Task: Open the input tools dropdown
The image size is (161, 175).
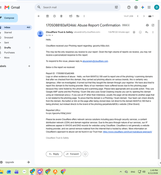Action: point(151,16)
